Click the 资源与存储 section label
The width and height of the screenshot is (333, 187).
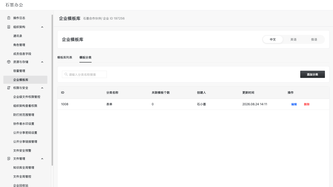(21, 62)
